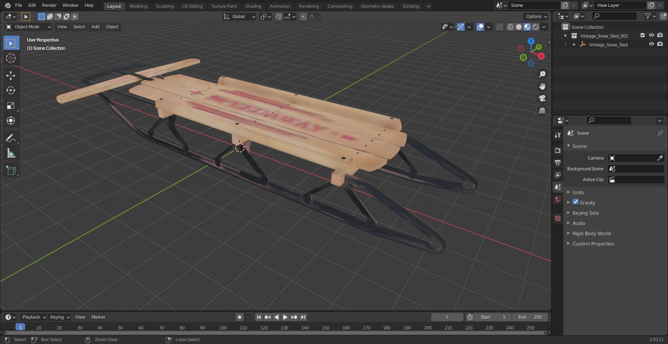Click the End frame 250 field
The width and height of the screenshot is (668, 344).
tap(530, 317)
